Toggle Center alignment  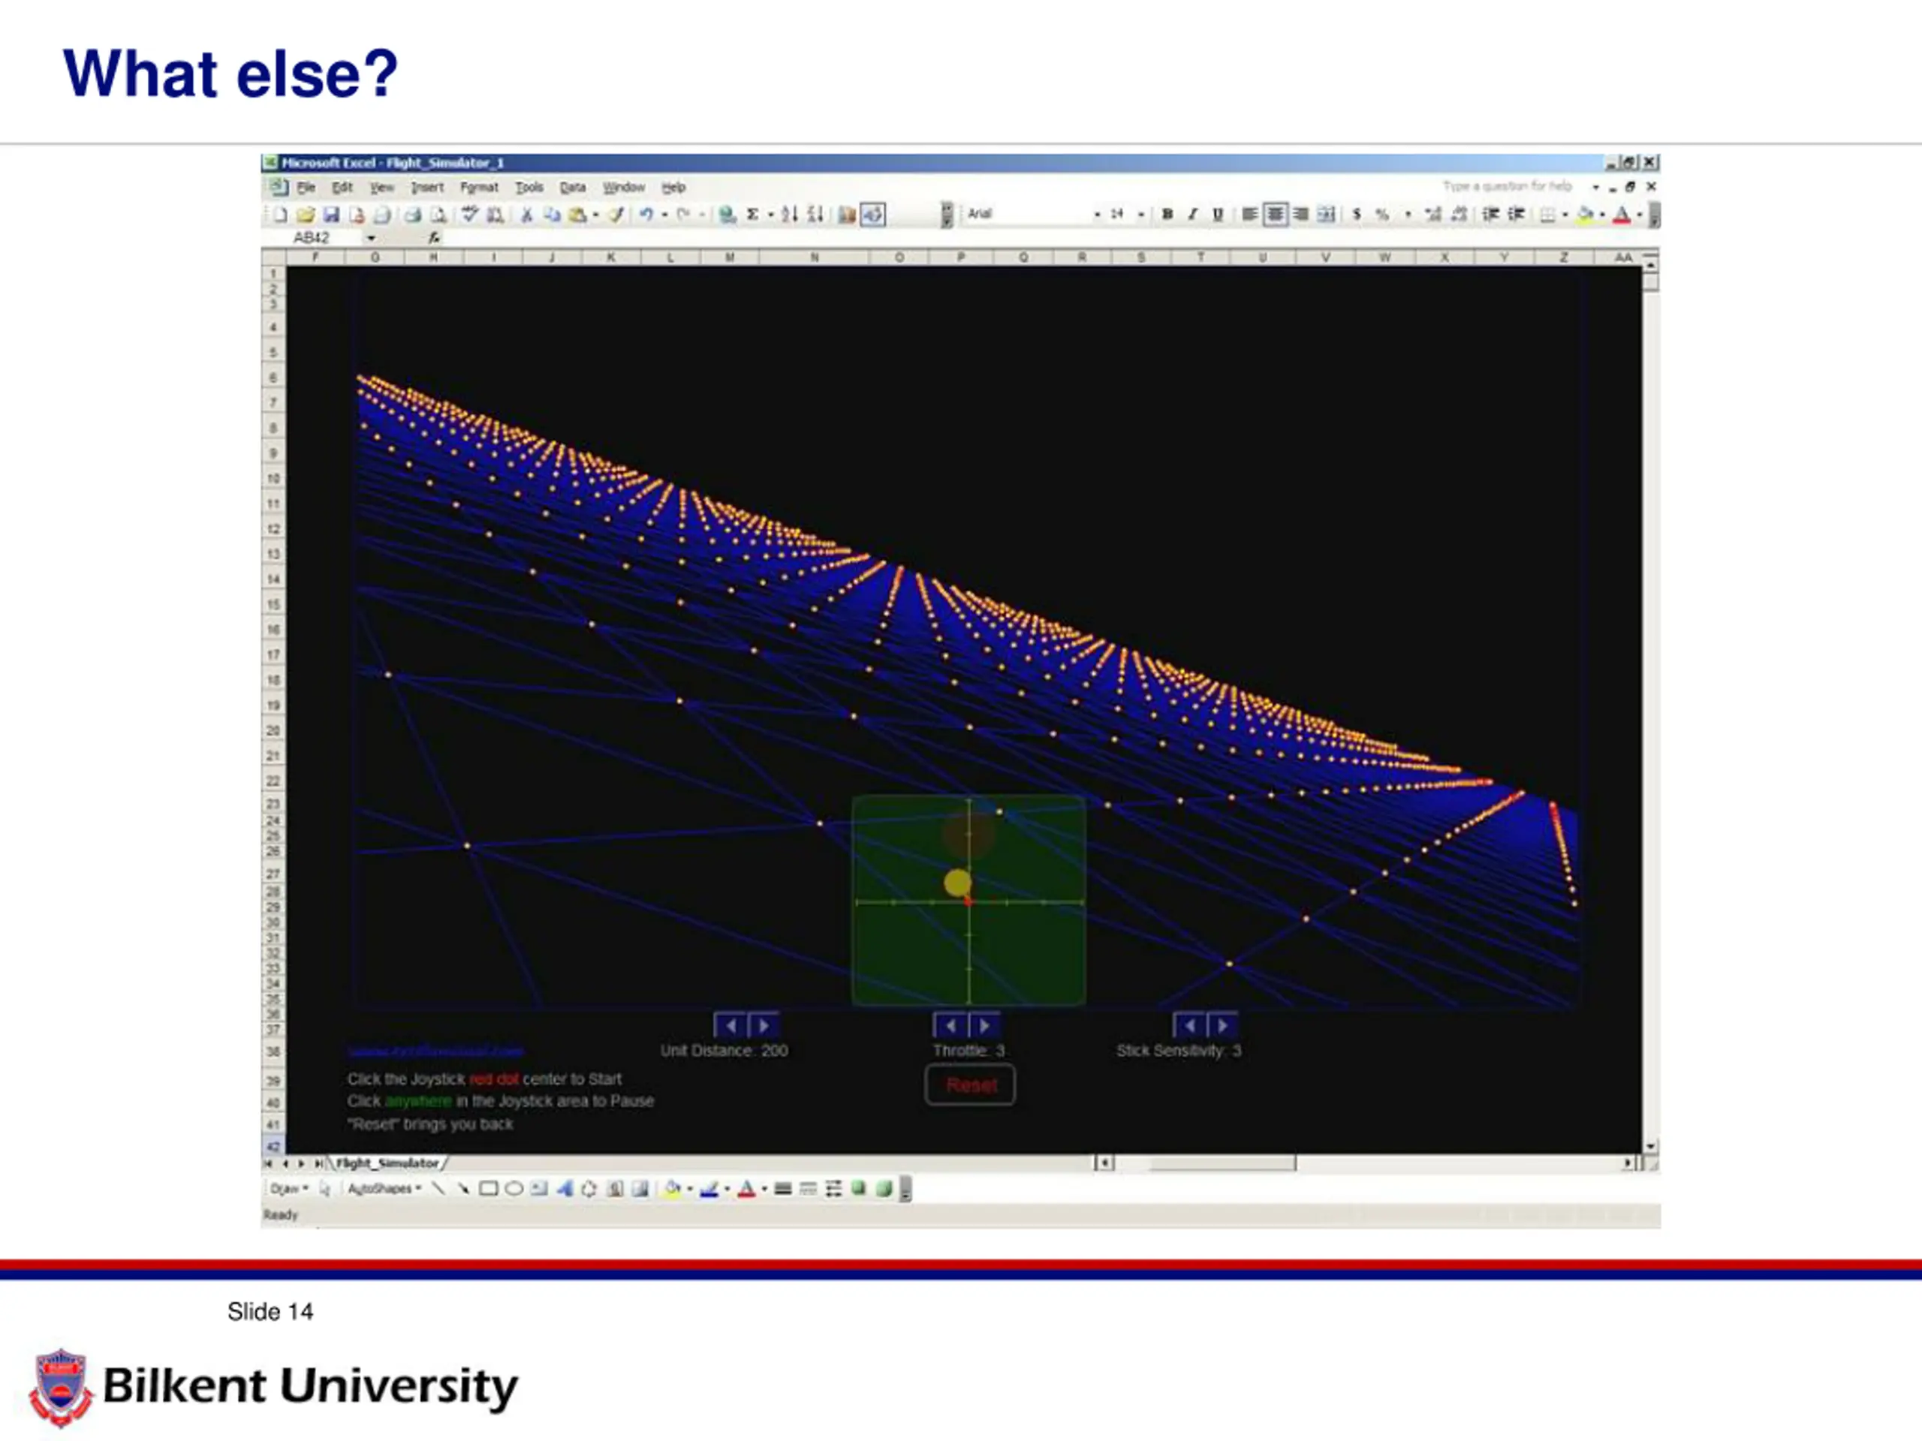tap(1275, 215)
